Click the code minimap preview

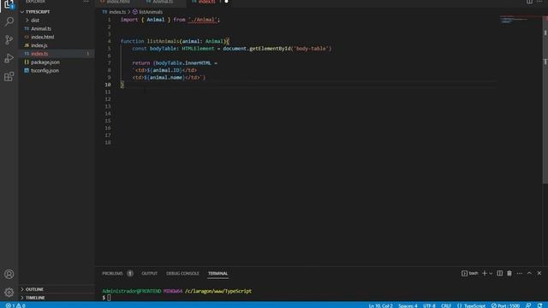point(514,20)
